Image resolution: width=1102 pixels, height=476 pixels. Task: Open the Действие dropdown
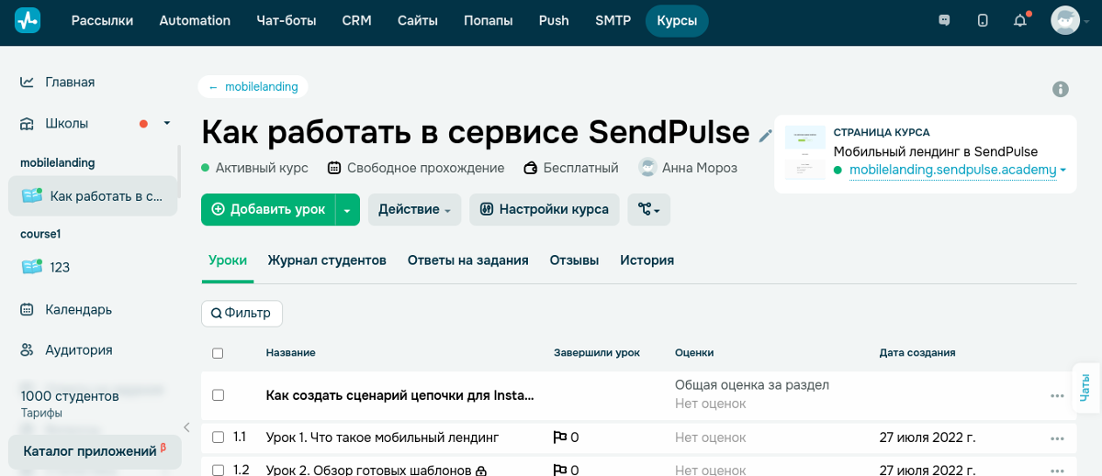414,209
